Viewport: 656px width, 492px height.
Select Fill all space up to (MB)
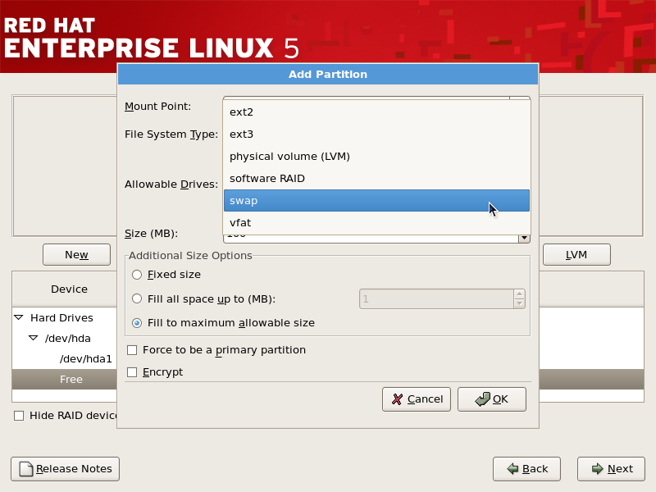pos(137,298)
